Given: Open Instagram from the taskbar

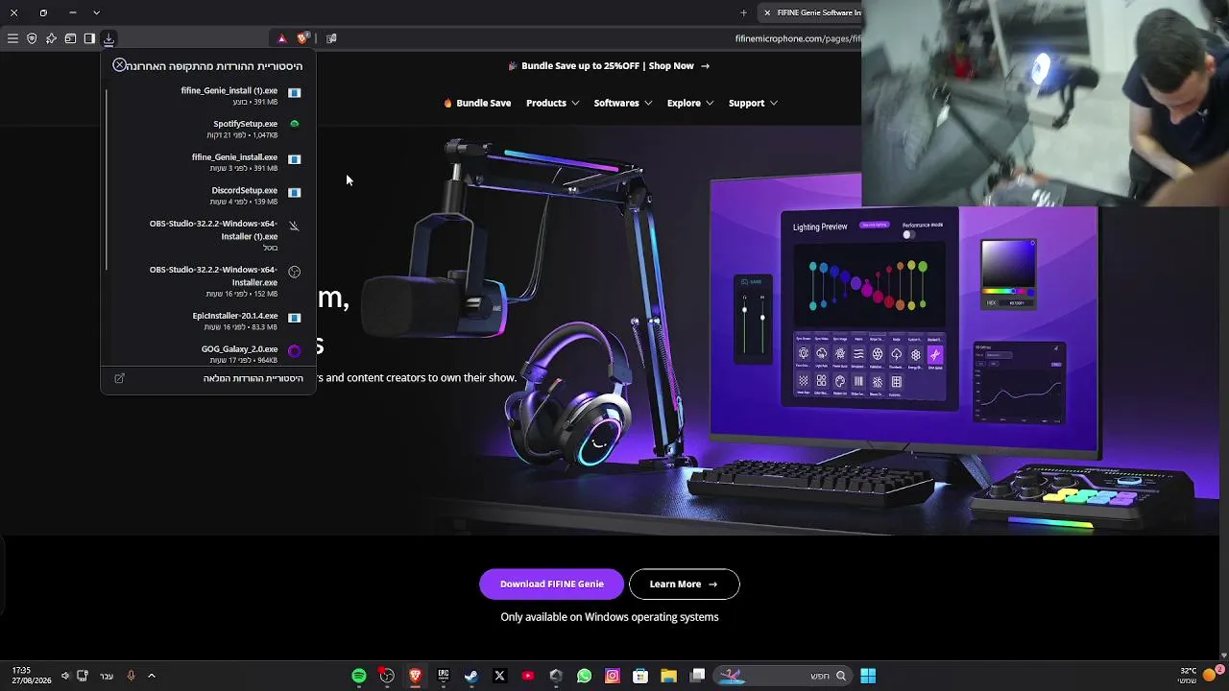Looking at the screenshot, I should pyautogui.click(x=613, y=676).
